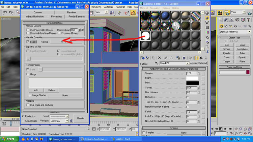Click the Dark black color swatch
This screenshot has width=253, height=142.
click(x=193, y=83)
